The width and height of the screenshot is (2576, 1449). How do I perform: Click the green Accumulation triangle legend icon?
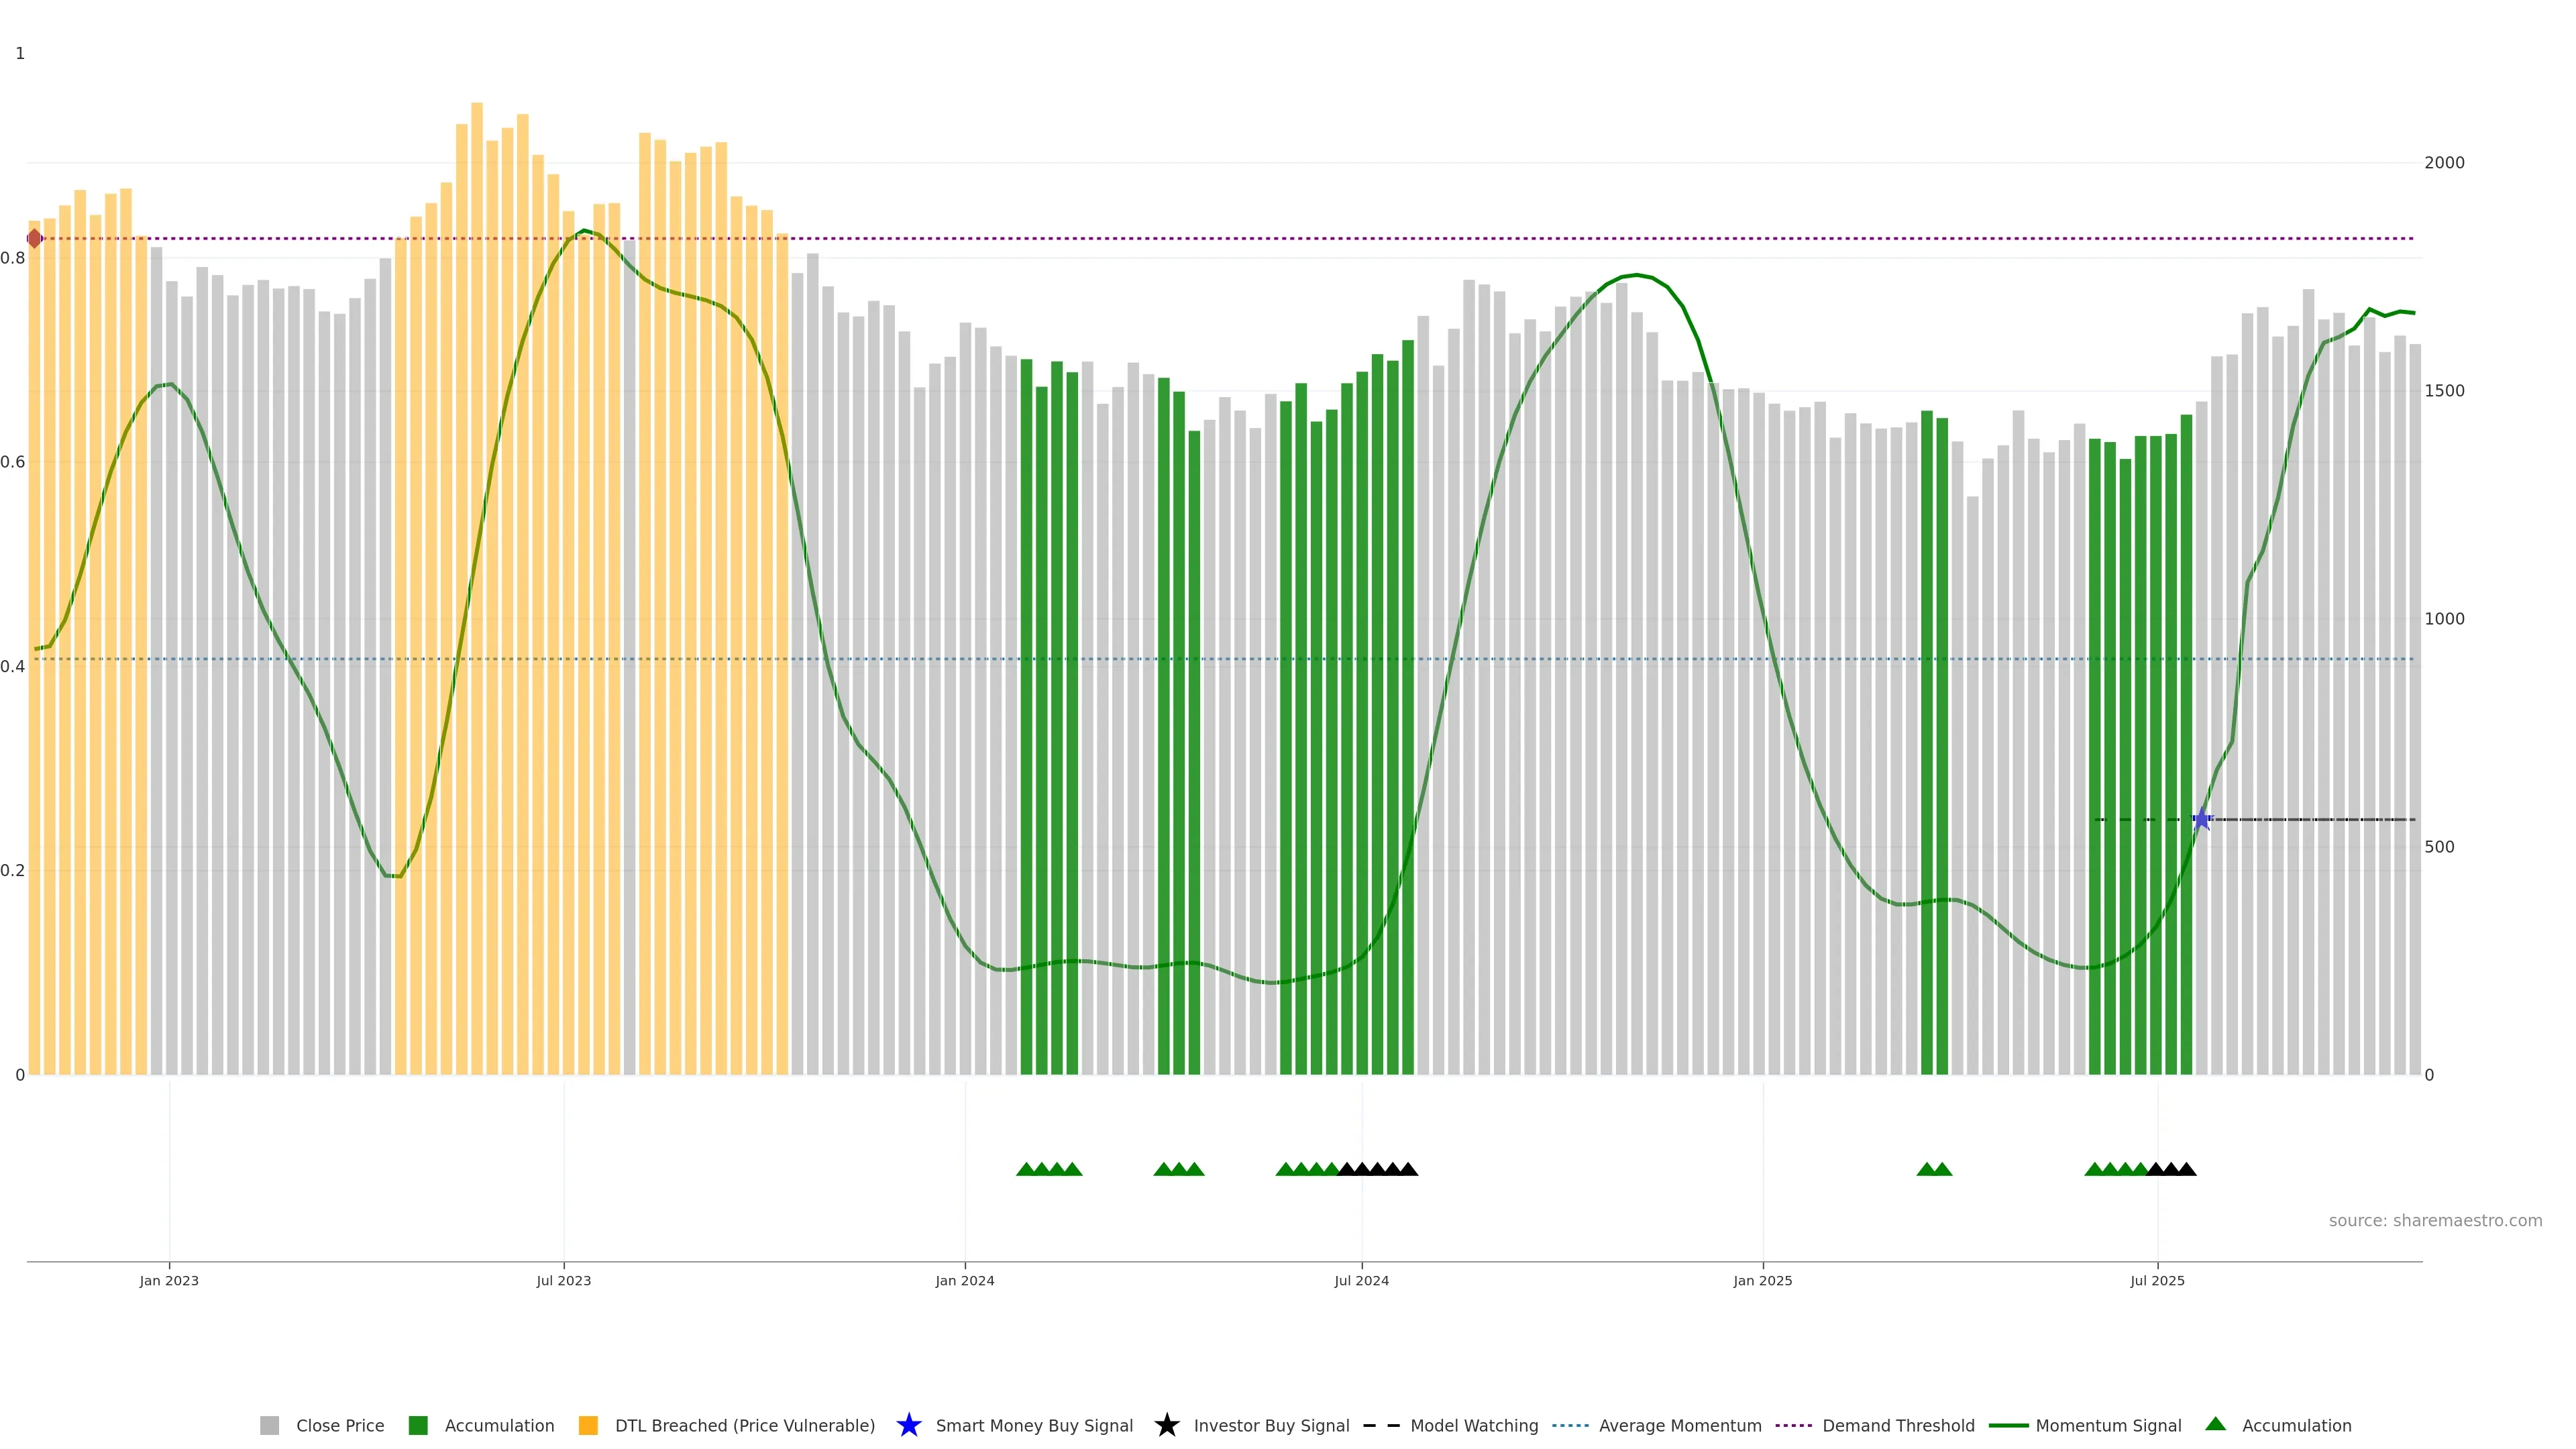pos(2215,1424)
